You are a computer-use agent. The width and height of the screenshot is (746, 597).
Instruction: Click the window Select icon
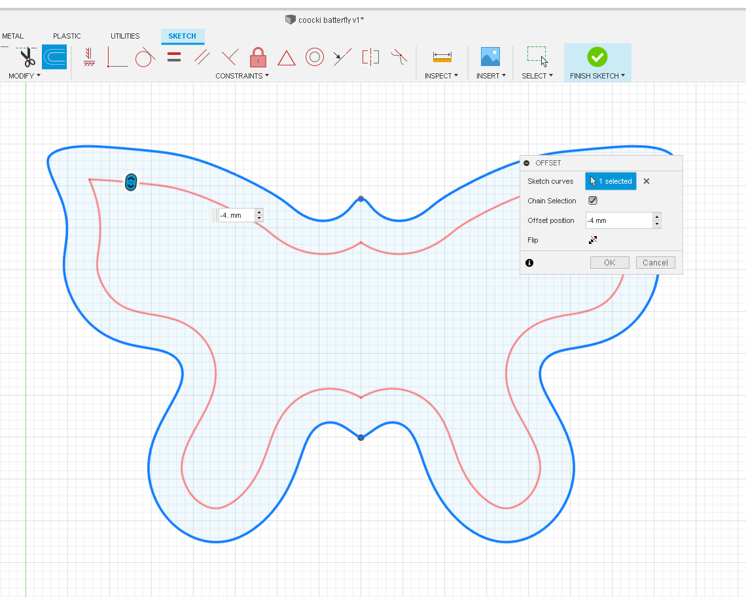pos(537,57)
